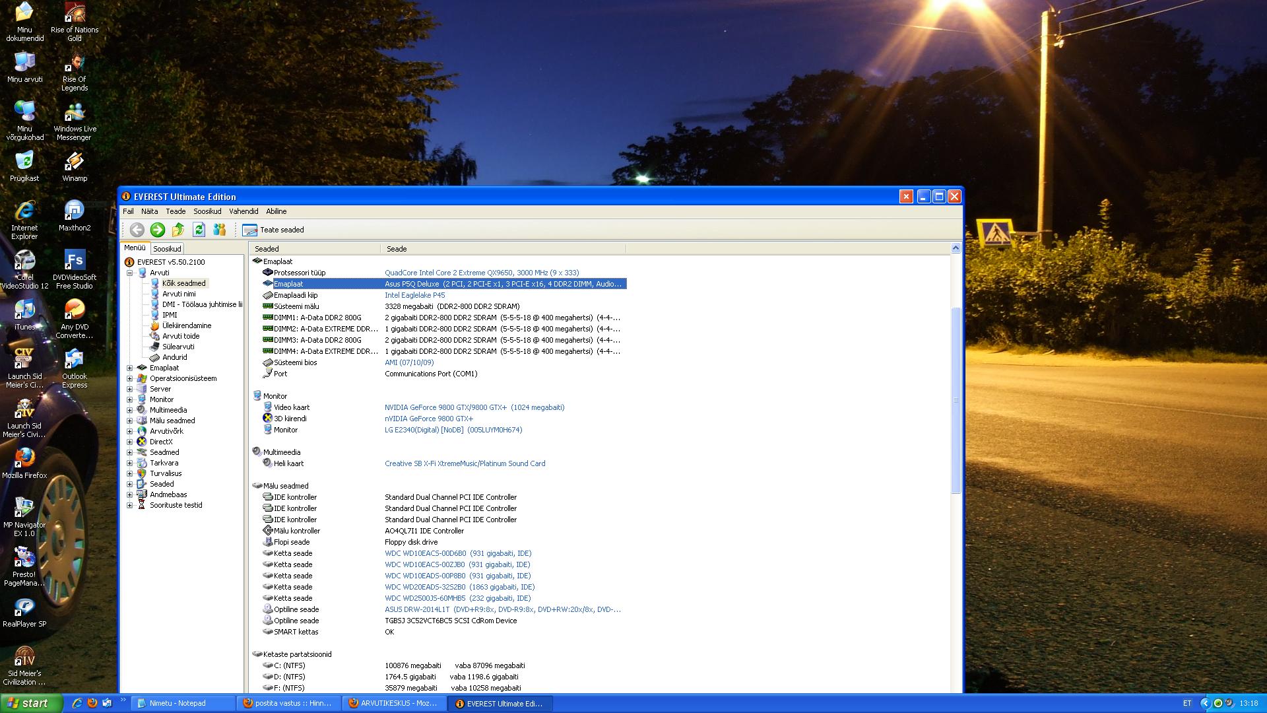
Task: Open the RealPlayer SP desktop icon
Action: [x=24, y=612]
